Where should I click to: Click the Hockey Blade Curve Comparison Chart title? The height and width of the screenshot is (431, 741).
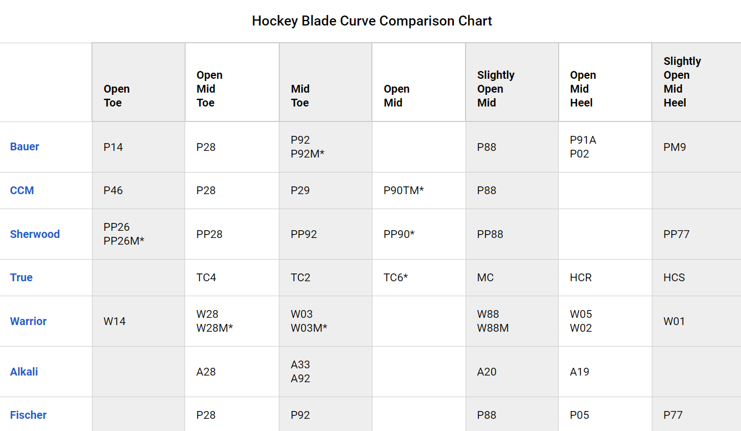pos(372,21)
